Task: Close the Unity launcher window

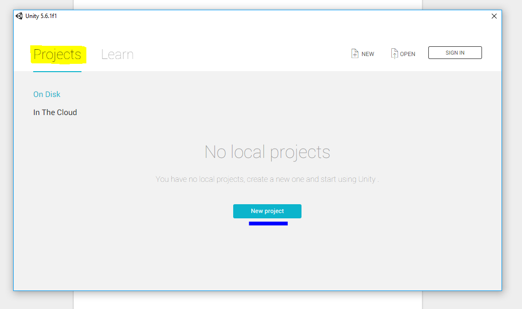Action: click(x=494, y=16)
